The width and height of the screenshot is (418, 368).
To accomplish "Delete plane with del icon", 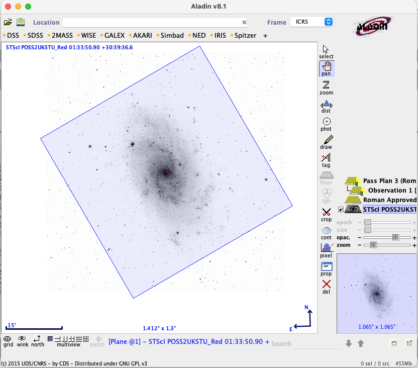I will click(x=326, y=287).
